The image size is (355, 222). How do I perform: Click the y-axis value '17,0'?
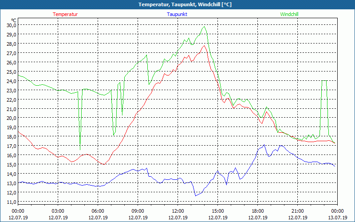point(12,146)
